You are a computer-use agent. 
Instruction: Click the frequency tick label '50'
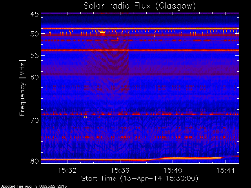(x=35, y=34)
